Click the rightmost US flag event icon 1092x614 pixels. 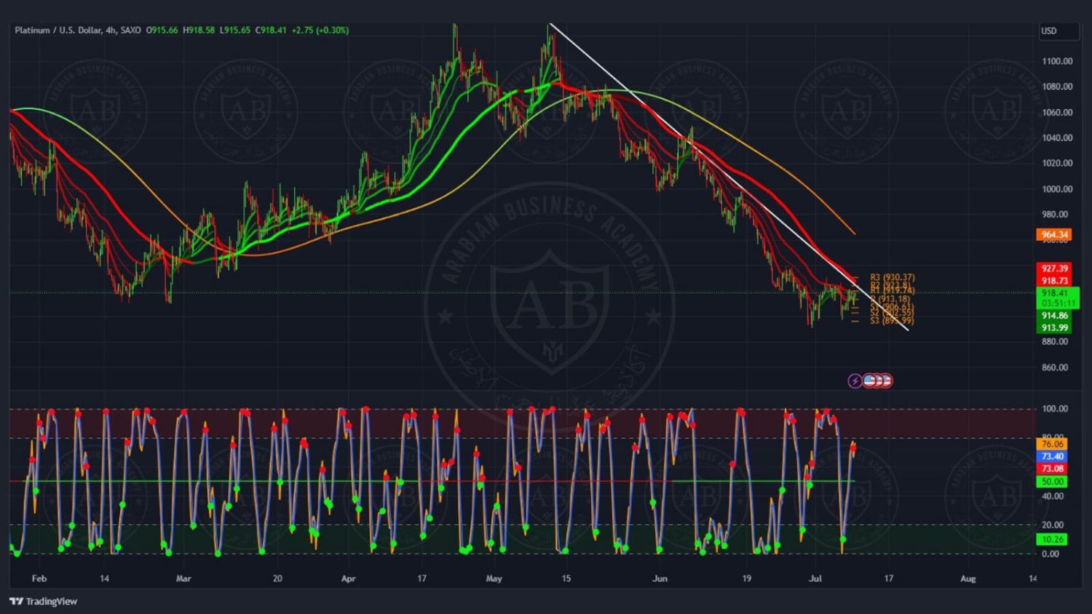pos(886,380)
